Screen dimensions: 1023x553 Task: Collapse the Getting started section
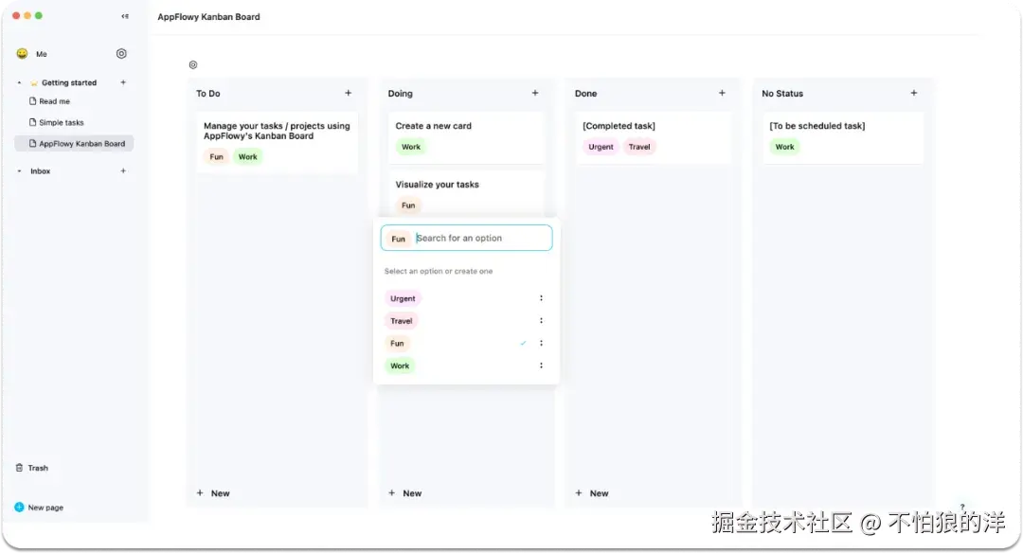19,82
